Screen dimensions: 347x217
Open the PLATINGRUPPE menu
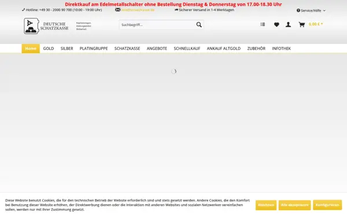pos(94,49)
